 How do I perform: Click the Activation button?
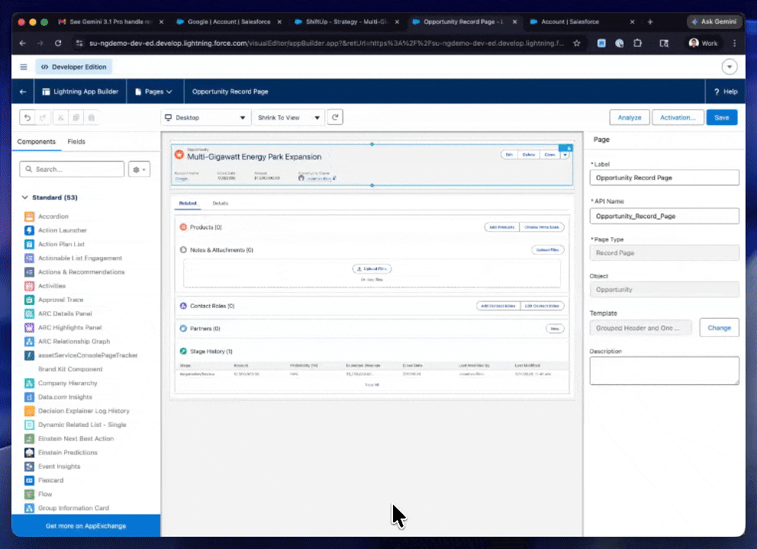678,117
